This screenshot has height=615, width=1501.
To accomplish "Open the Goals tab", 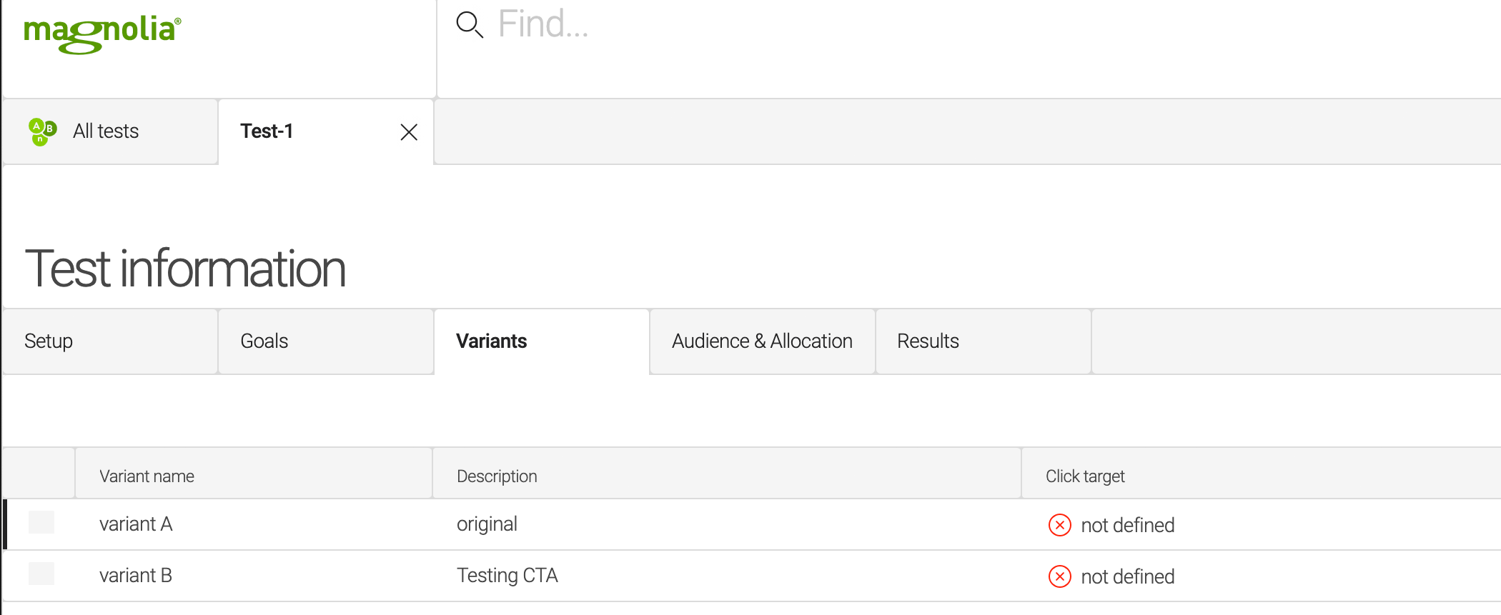I will (x=264, y=341).
